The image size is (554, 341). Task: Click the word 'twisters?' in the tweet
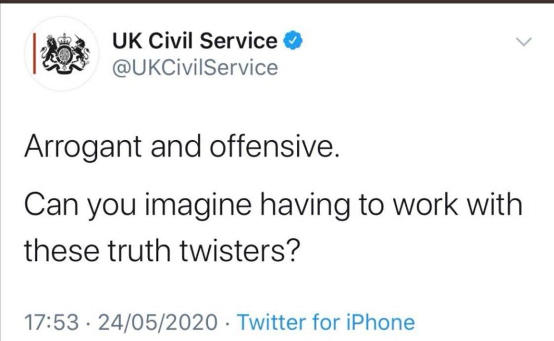[240, 250]
